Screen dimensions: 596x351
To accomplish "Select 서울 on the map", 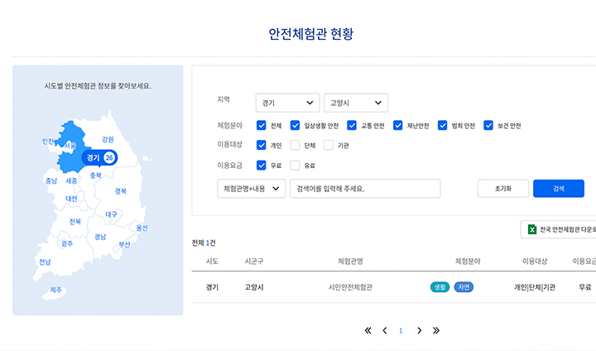I will [x=70, y=146].
